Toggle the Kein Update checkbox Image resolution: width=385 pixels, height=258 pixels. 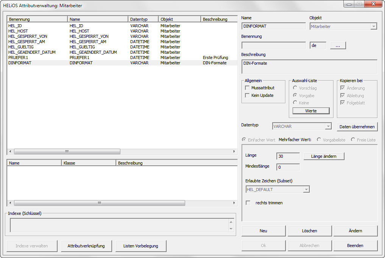coord(248,95)
